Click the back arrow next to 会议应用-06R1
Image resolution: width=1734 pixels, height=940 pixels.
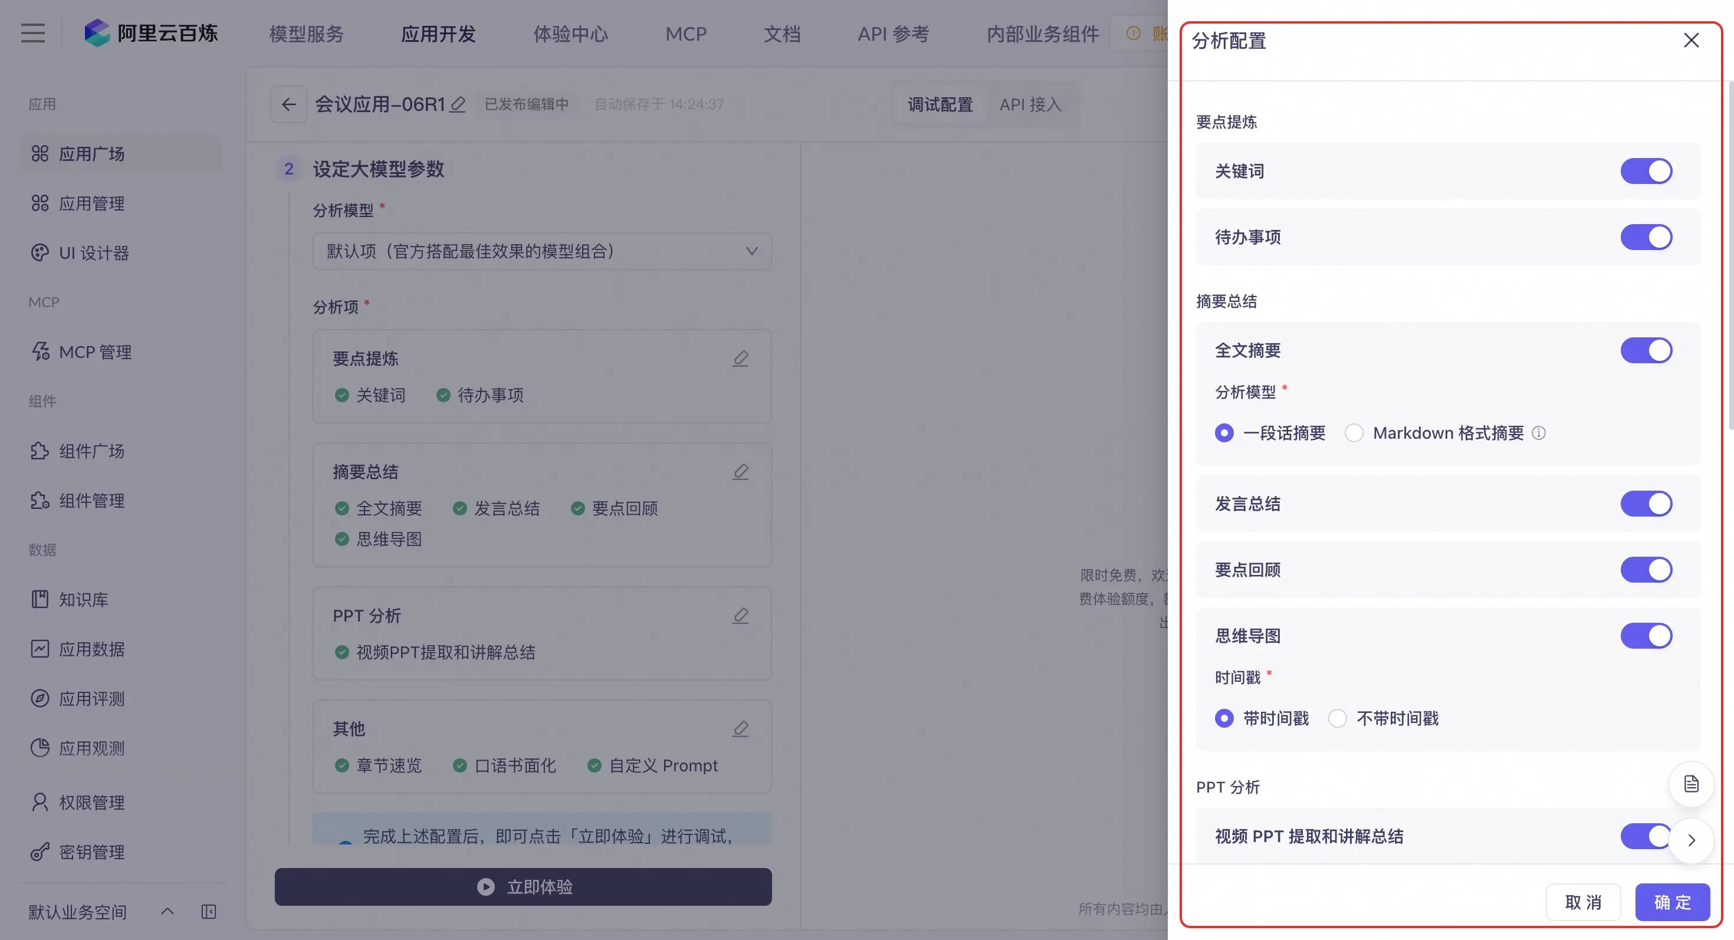[x=289, y=104]
